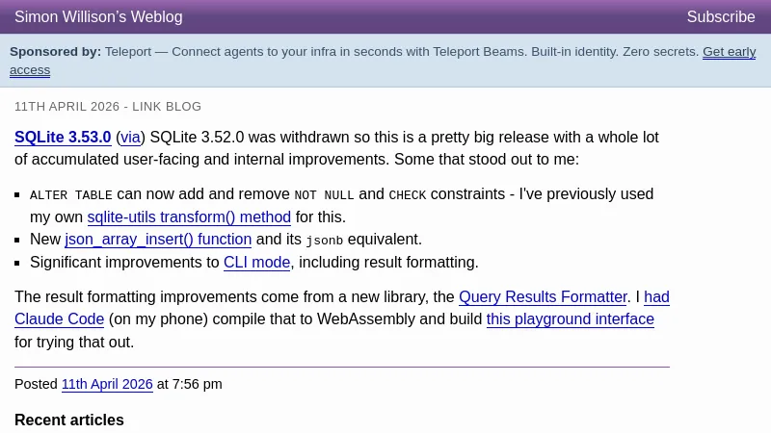
Task: Click the Subscribe link in header
Action: point(720,17)
